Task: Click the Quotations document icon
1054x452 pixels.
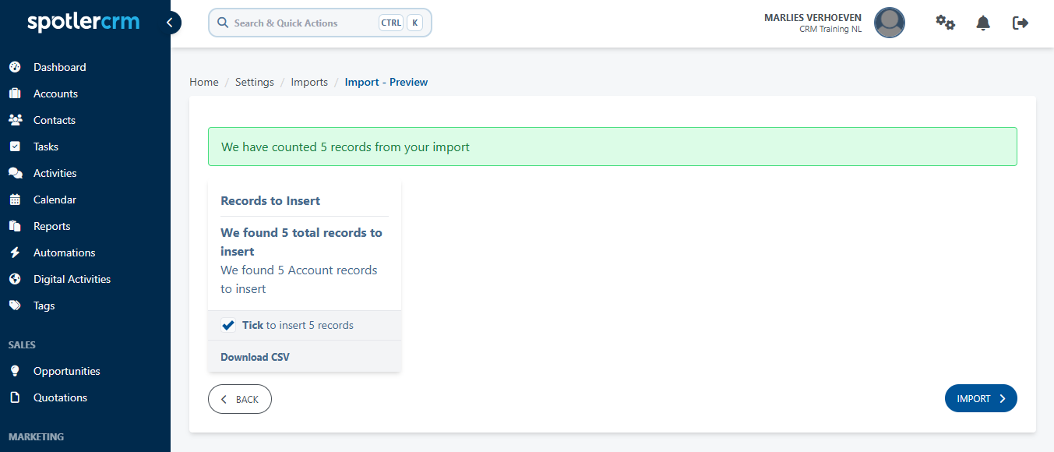Action: click(15, 397)
